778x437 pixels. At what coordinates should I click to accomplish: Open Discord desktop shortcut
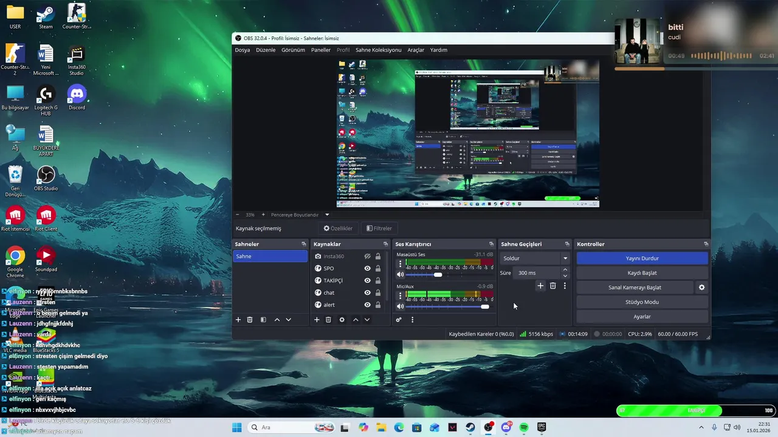(77, 98)
